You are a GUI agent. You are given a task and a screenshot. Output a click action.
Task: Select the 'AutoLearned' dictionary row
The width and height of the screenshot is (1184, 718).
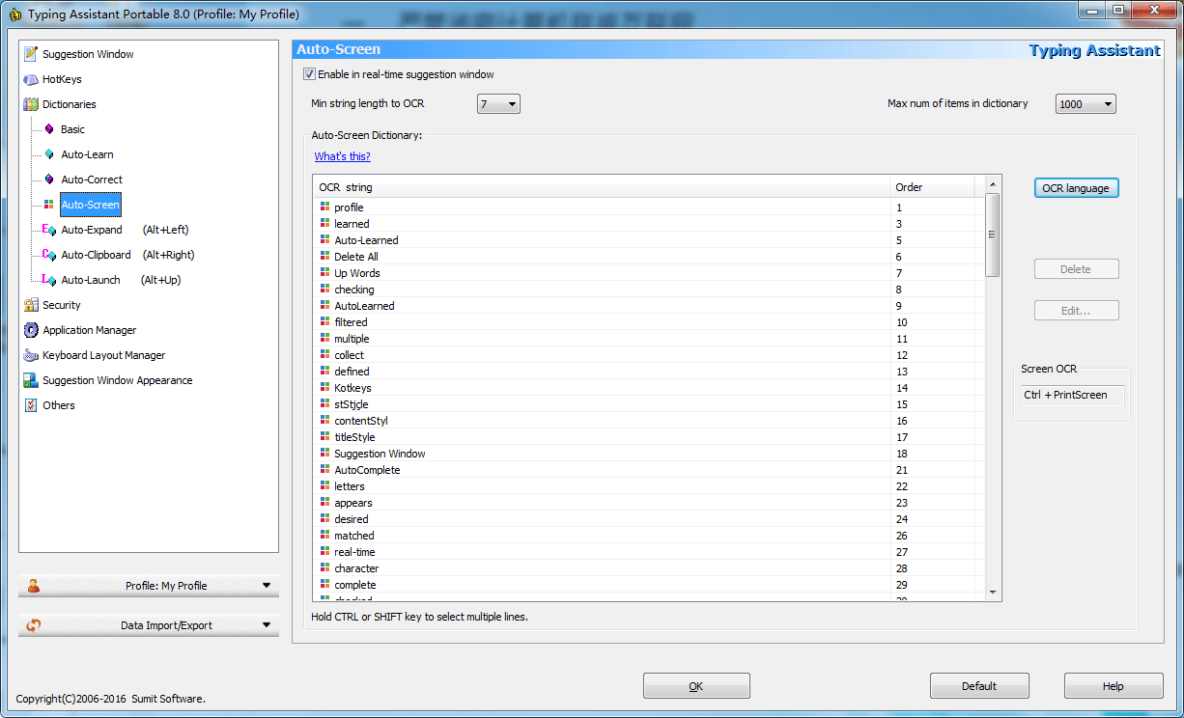648,306
